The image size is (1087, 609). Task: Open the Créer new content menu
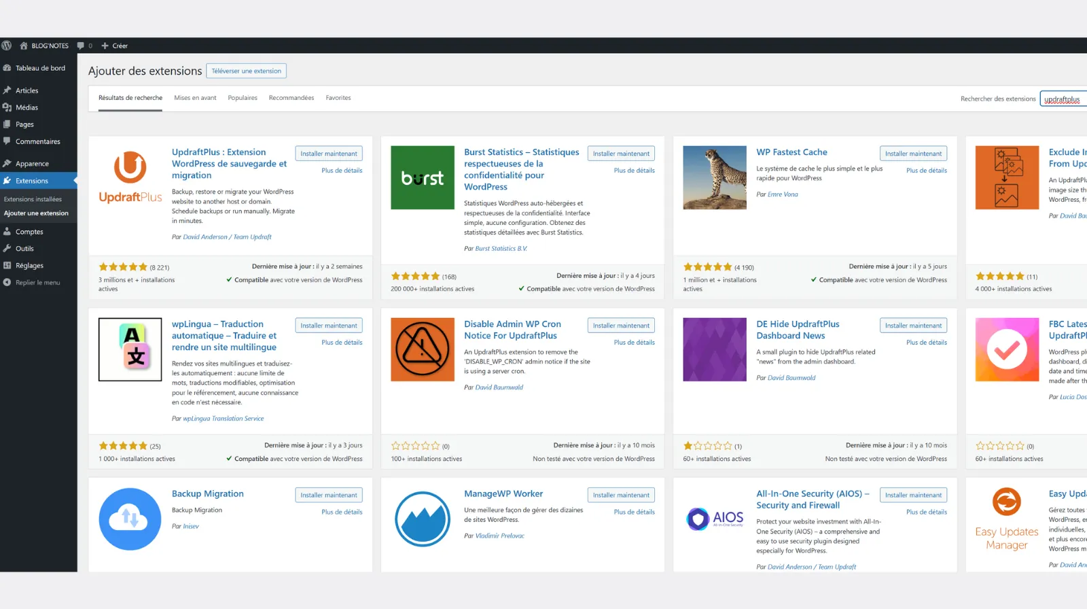click(115, 46)
